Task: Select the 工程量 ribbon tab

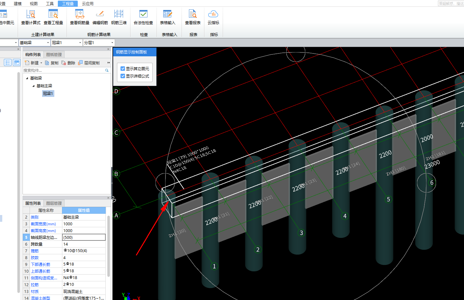Action: (x=68, y=4)
